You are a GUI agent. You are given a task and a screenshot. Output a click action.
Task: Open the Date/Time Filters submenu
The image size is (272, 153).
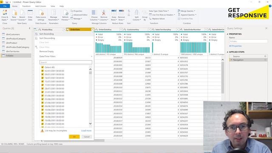tap(64, 57)
